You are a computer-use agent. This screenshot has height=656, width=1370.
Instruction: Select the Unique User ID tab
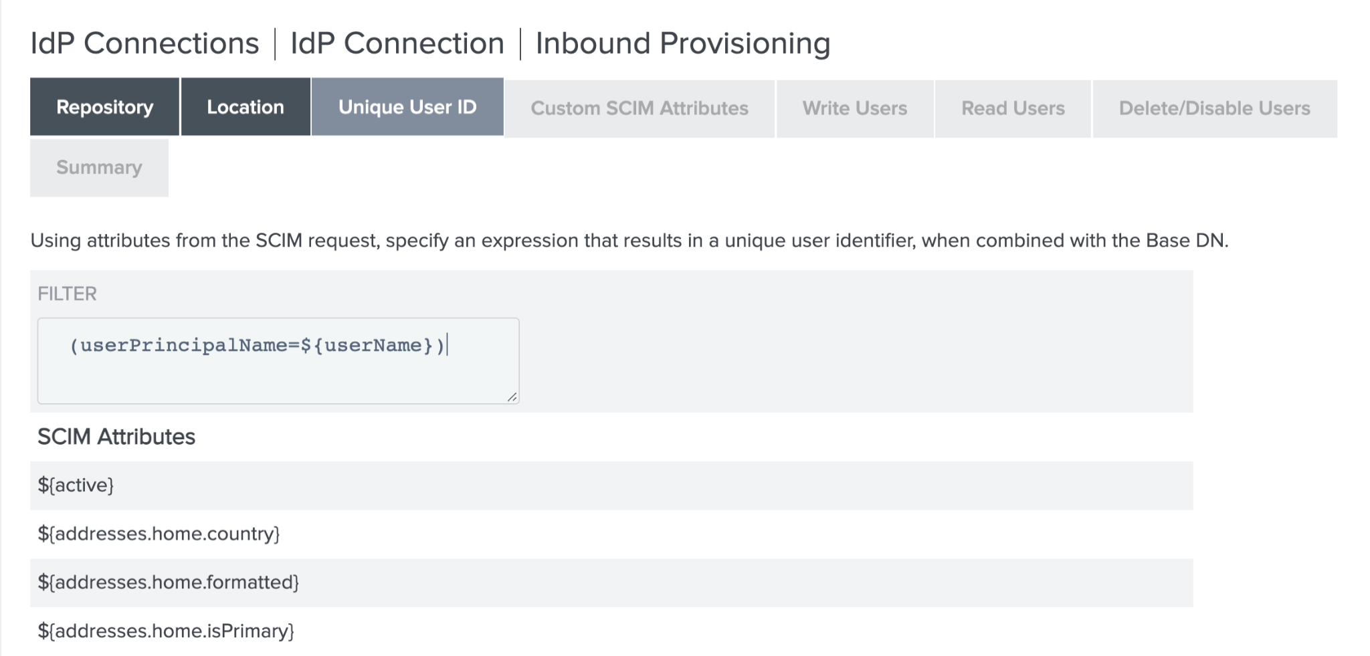407,107
